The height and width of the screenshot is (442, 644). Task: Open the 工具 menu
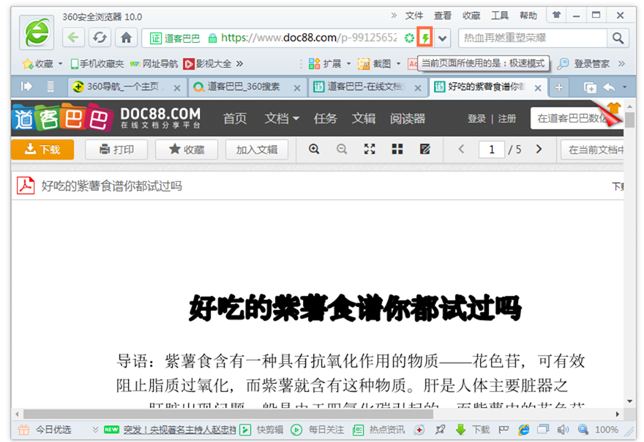tap(500, 15)
